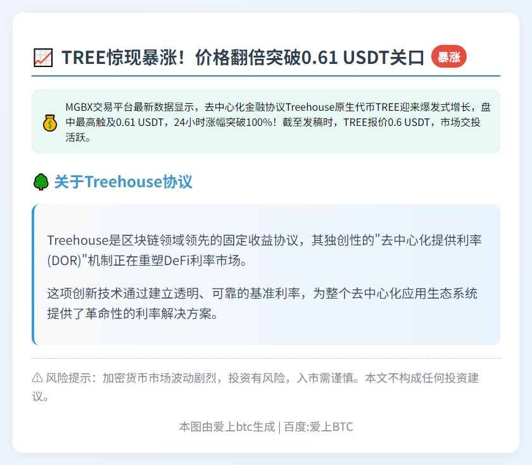Viewport: 532px width, 465px height.
Task: Click the main title TREE惊现暴涨
Action: tap(123, 58)
